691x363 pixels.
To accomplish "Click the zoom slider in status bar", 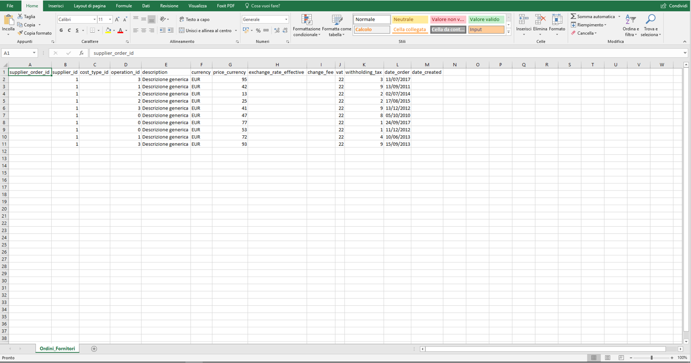I will point(651,357).
